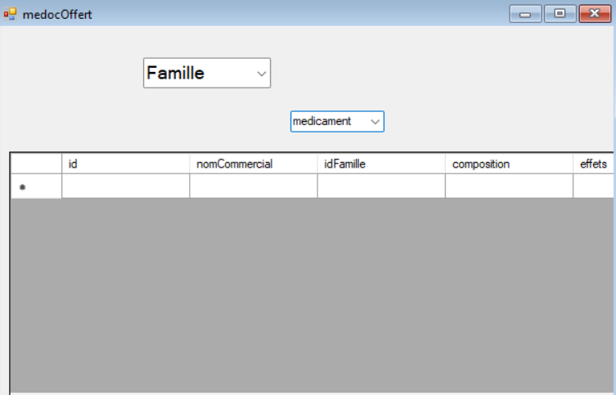Minimize the medocOffert window
The height and width of the screenshot is (395, 616).
524,14
